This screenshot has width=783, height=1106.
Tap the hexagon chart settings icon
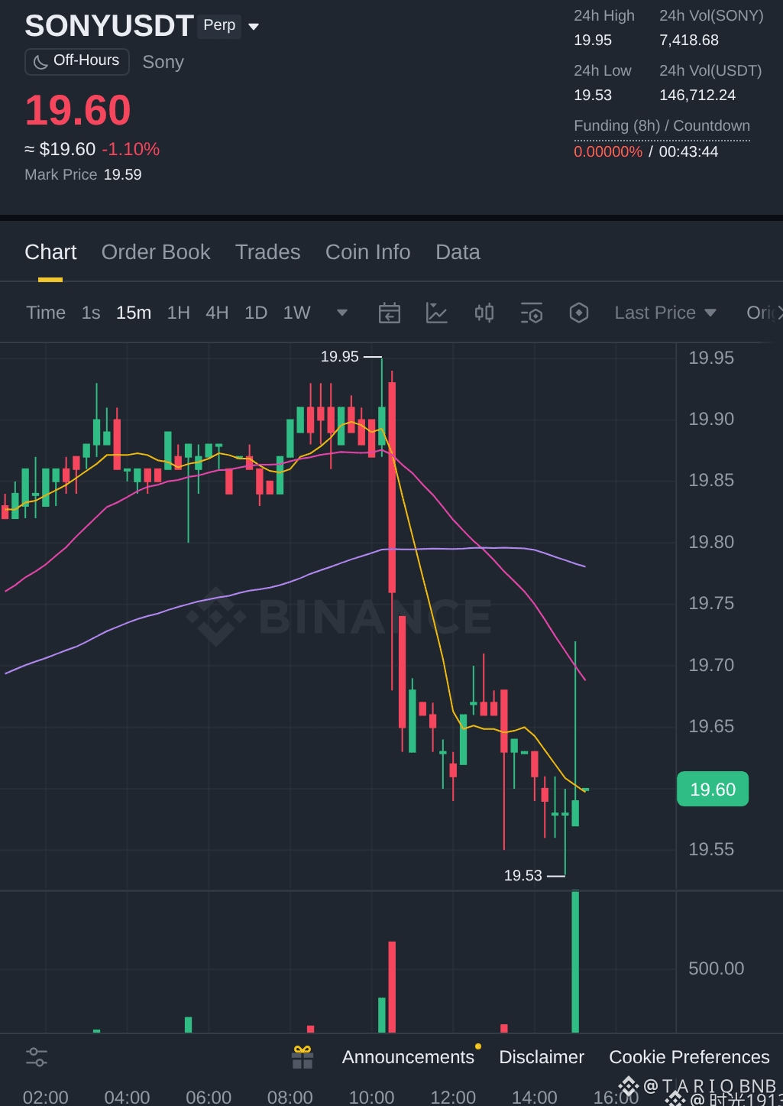pyautogui.click(x=579, y=313)
